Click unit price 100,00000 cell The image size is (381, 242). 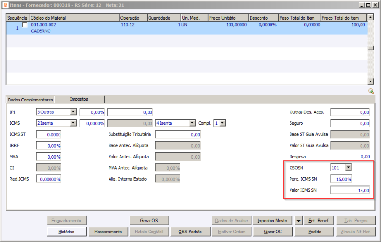(x=236, y=25)
